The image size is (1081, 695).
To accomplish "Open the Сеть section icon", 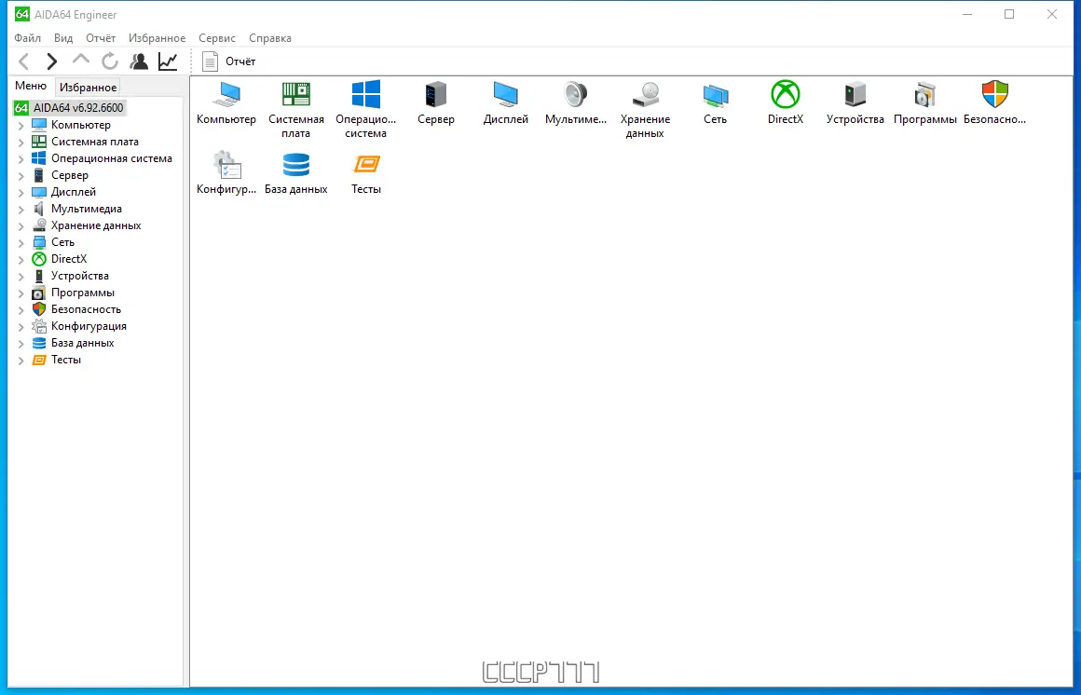I will pyautogui.click(x=715, y=102).
